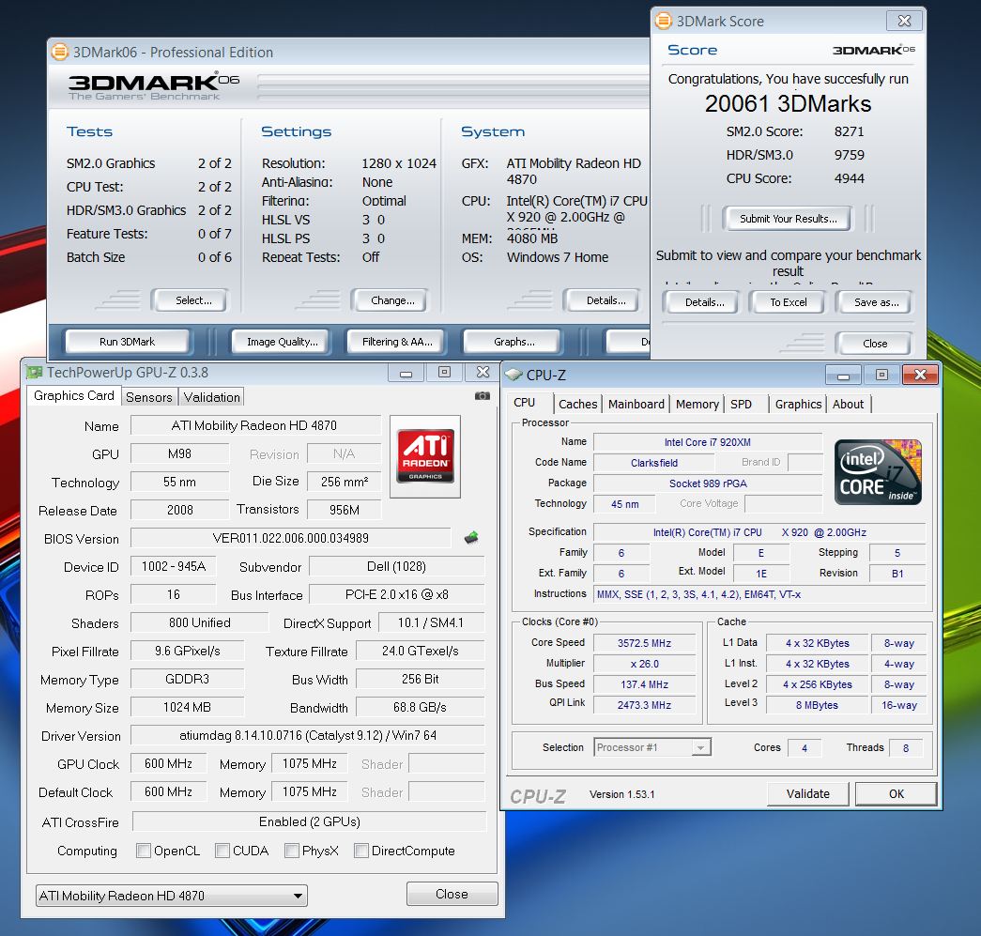
Task: Click the ATI CrossFire Enabled (2 GPUs) field
Action: tap(309, 821)
